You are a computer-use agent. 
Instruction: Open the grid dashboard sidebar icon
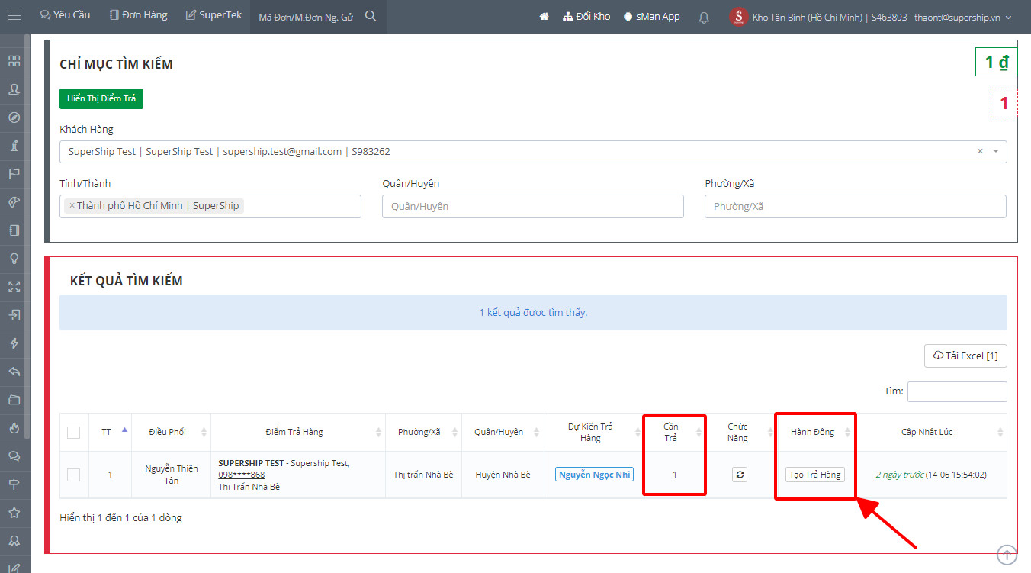pyautogui.click(x=14, y=61)
